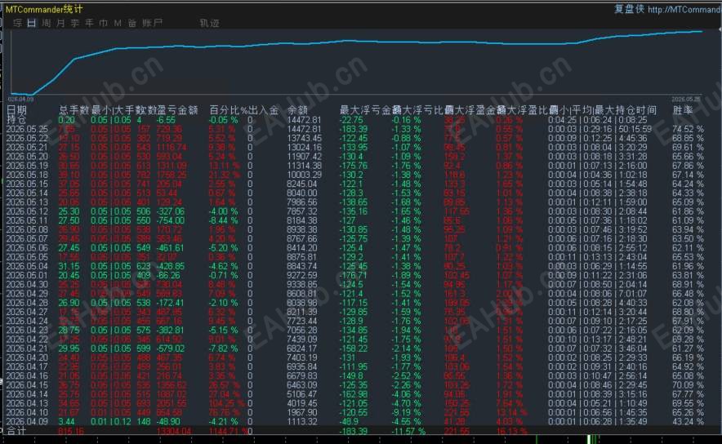Image resolution: width=722 pixels, height=444 pixels.
Task: Click the -175.76 max floating loss
Action: click(353, 166)
